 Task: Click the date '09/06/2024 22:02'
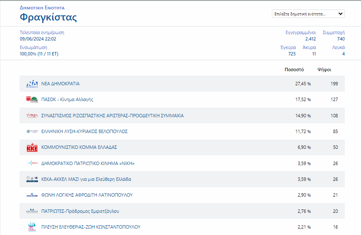click(38, 39)
